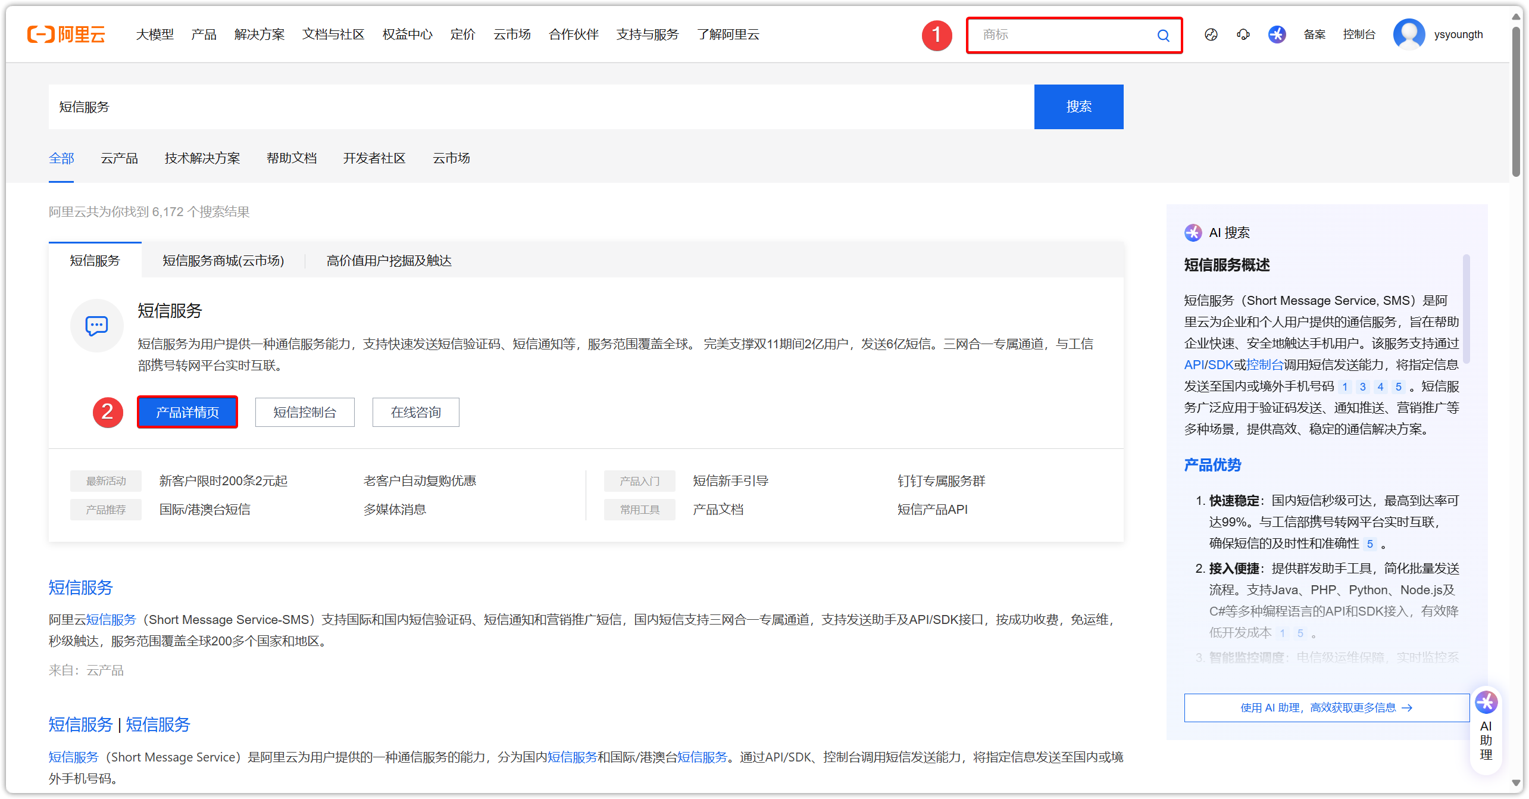The width and height of the screenshot is (1529, 799).
Task: Open 云市场 in top navigation
Action: pyautogui.click(x=512, y=35)
